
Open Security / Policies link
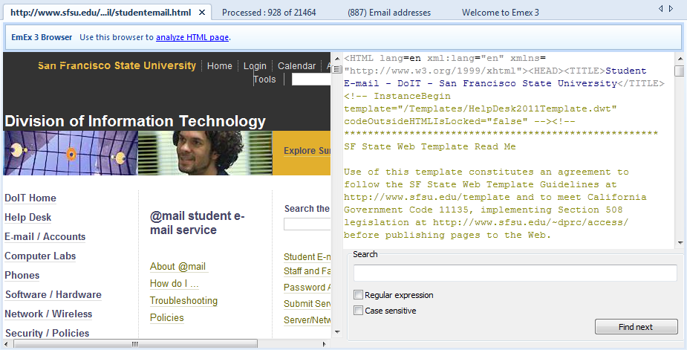click(47, 333)
